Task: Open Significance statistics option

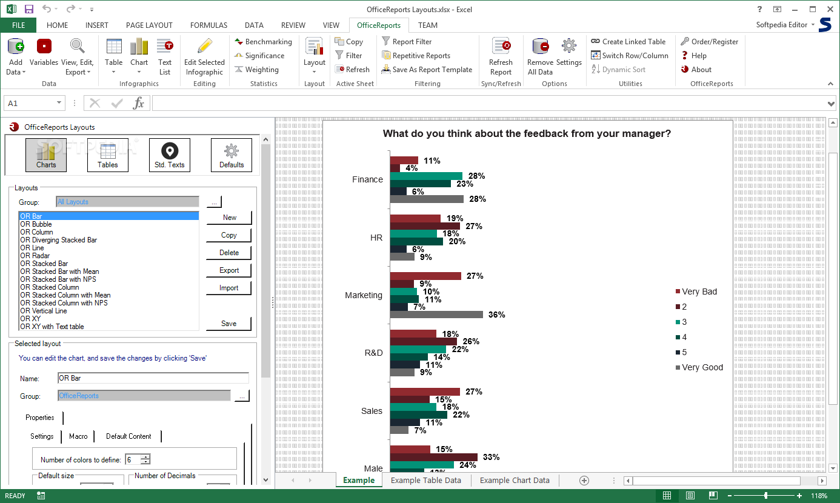Action: click(259, 56)
